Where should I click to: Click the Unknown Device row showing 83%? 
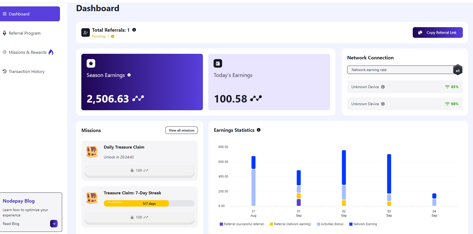pyautogui.click(x=405, y=87)
